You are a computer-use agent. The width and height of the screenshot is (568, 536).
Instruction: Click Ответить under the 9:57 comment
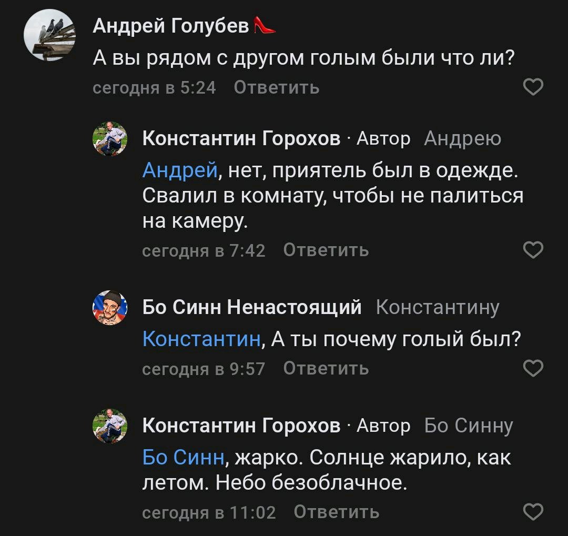(x=326, y=369)
